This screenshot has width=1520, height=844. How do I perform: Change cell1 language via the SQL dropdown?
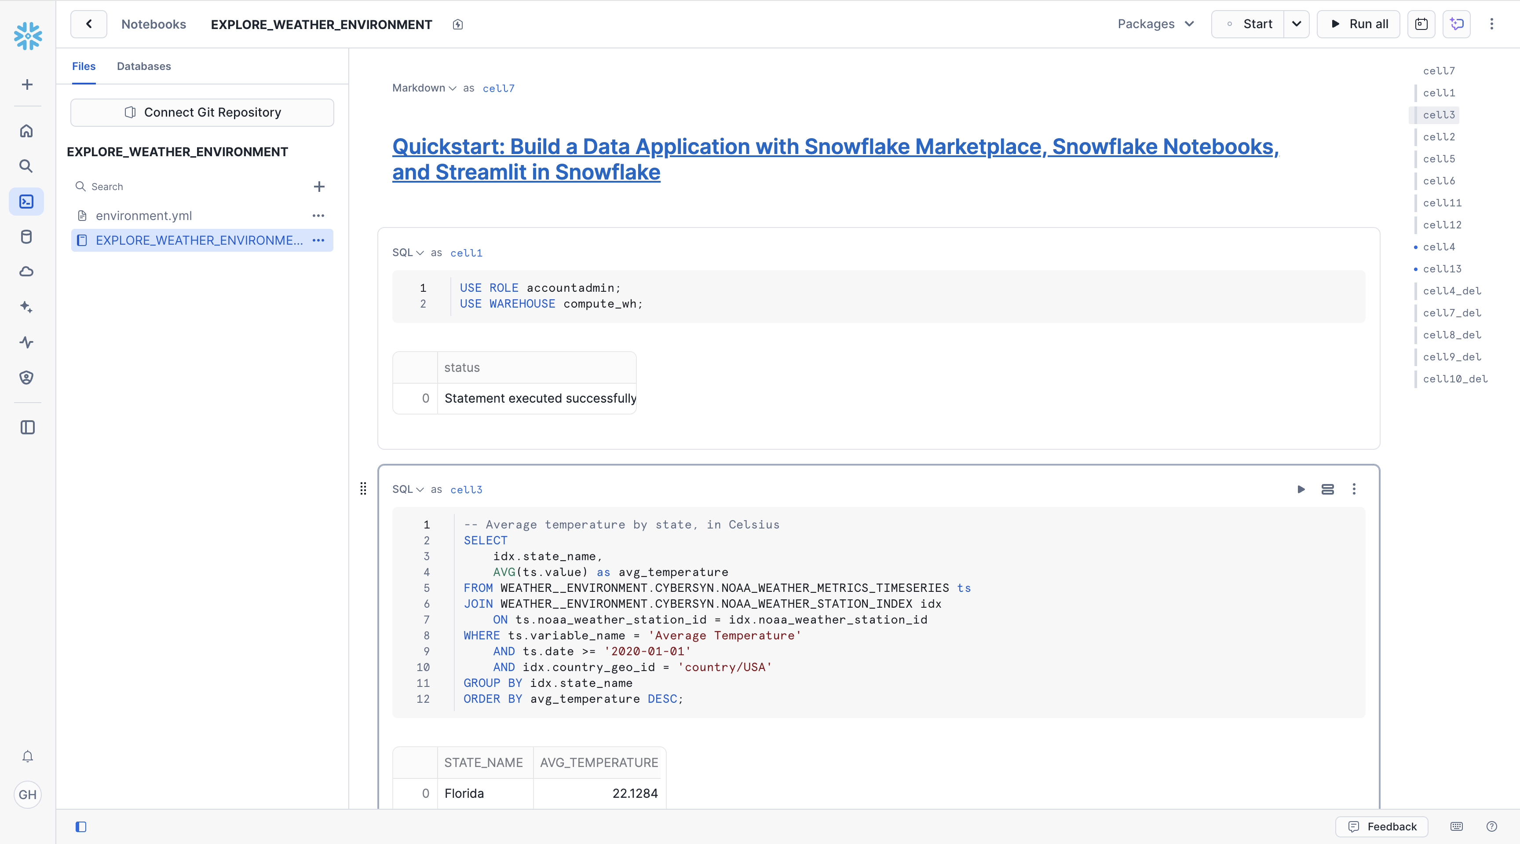click(408, 253)
